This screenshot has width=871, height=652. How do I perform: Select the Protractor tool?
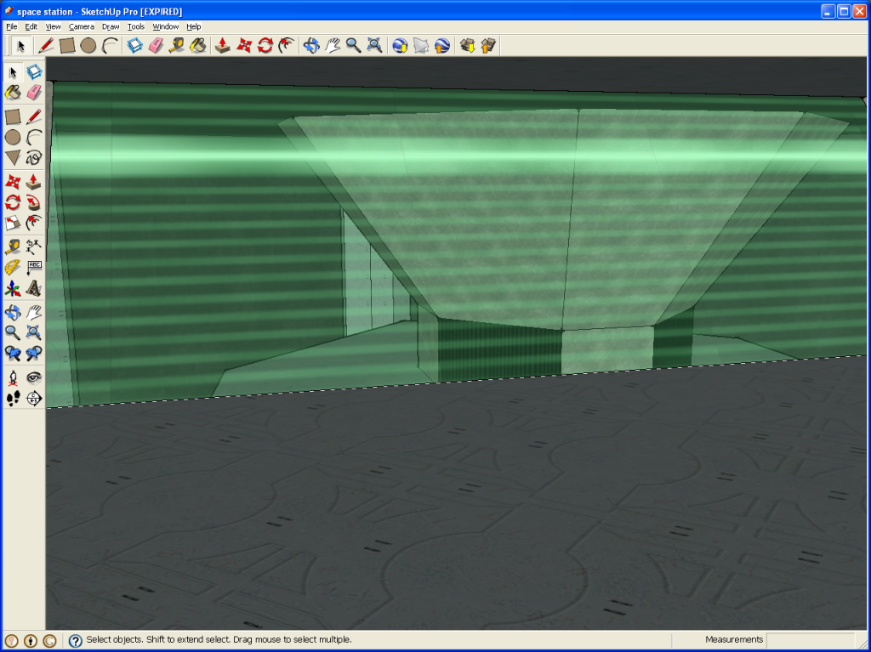tap(13, 267)
